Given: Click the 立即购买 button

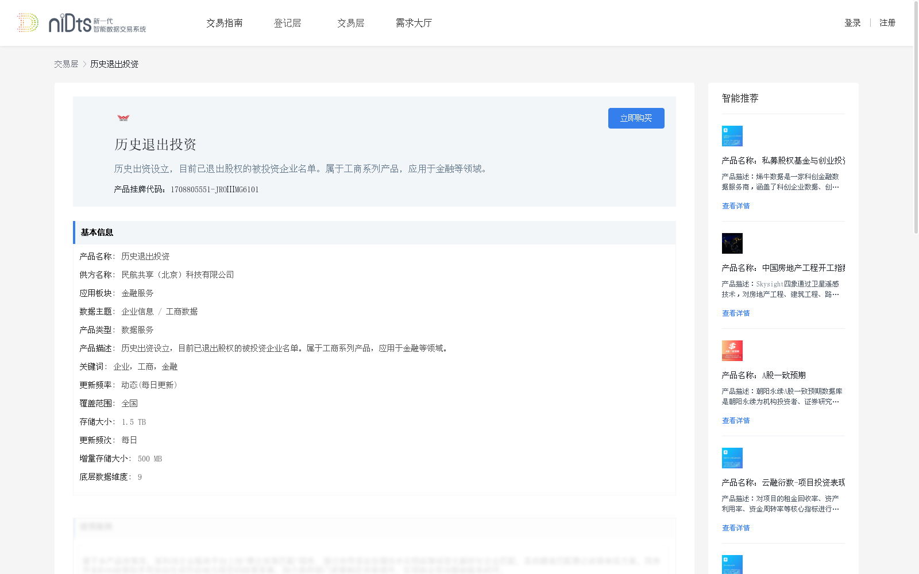Looking at the screenshot, I should coord(636,118).
